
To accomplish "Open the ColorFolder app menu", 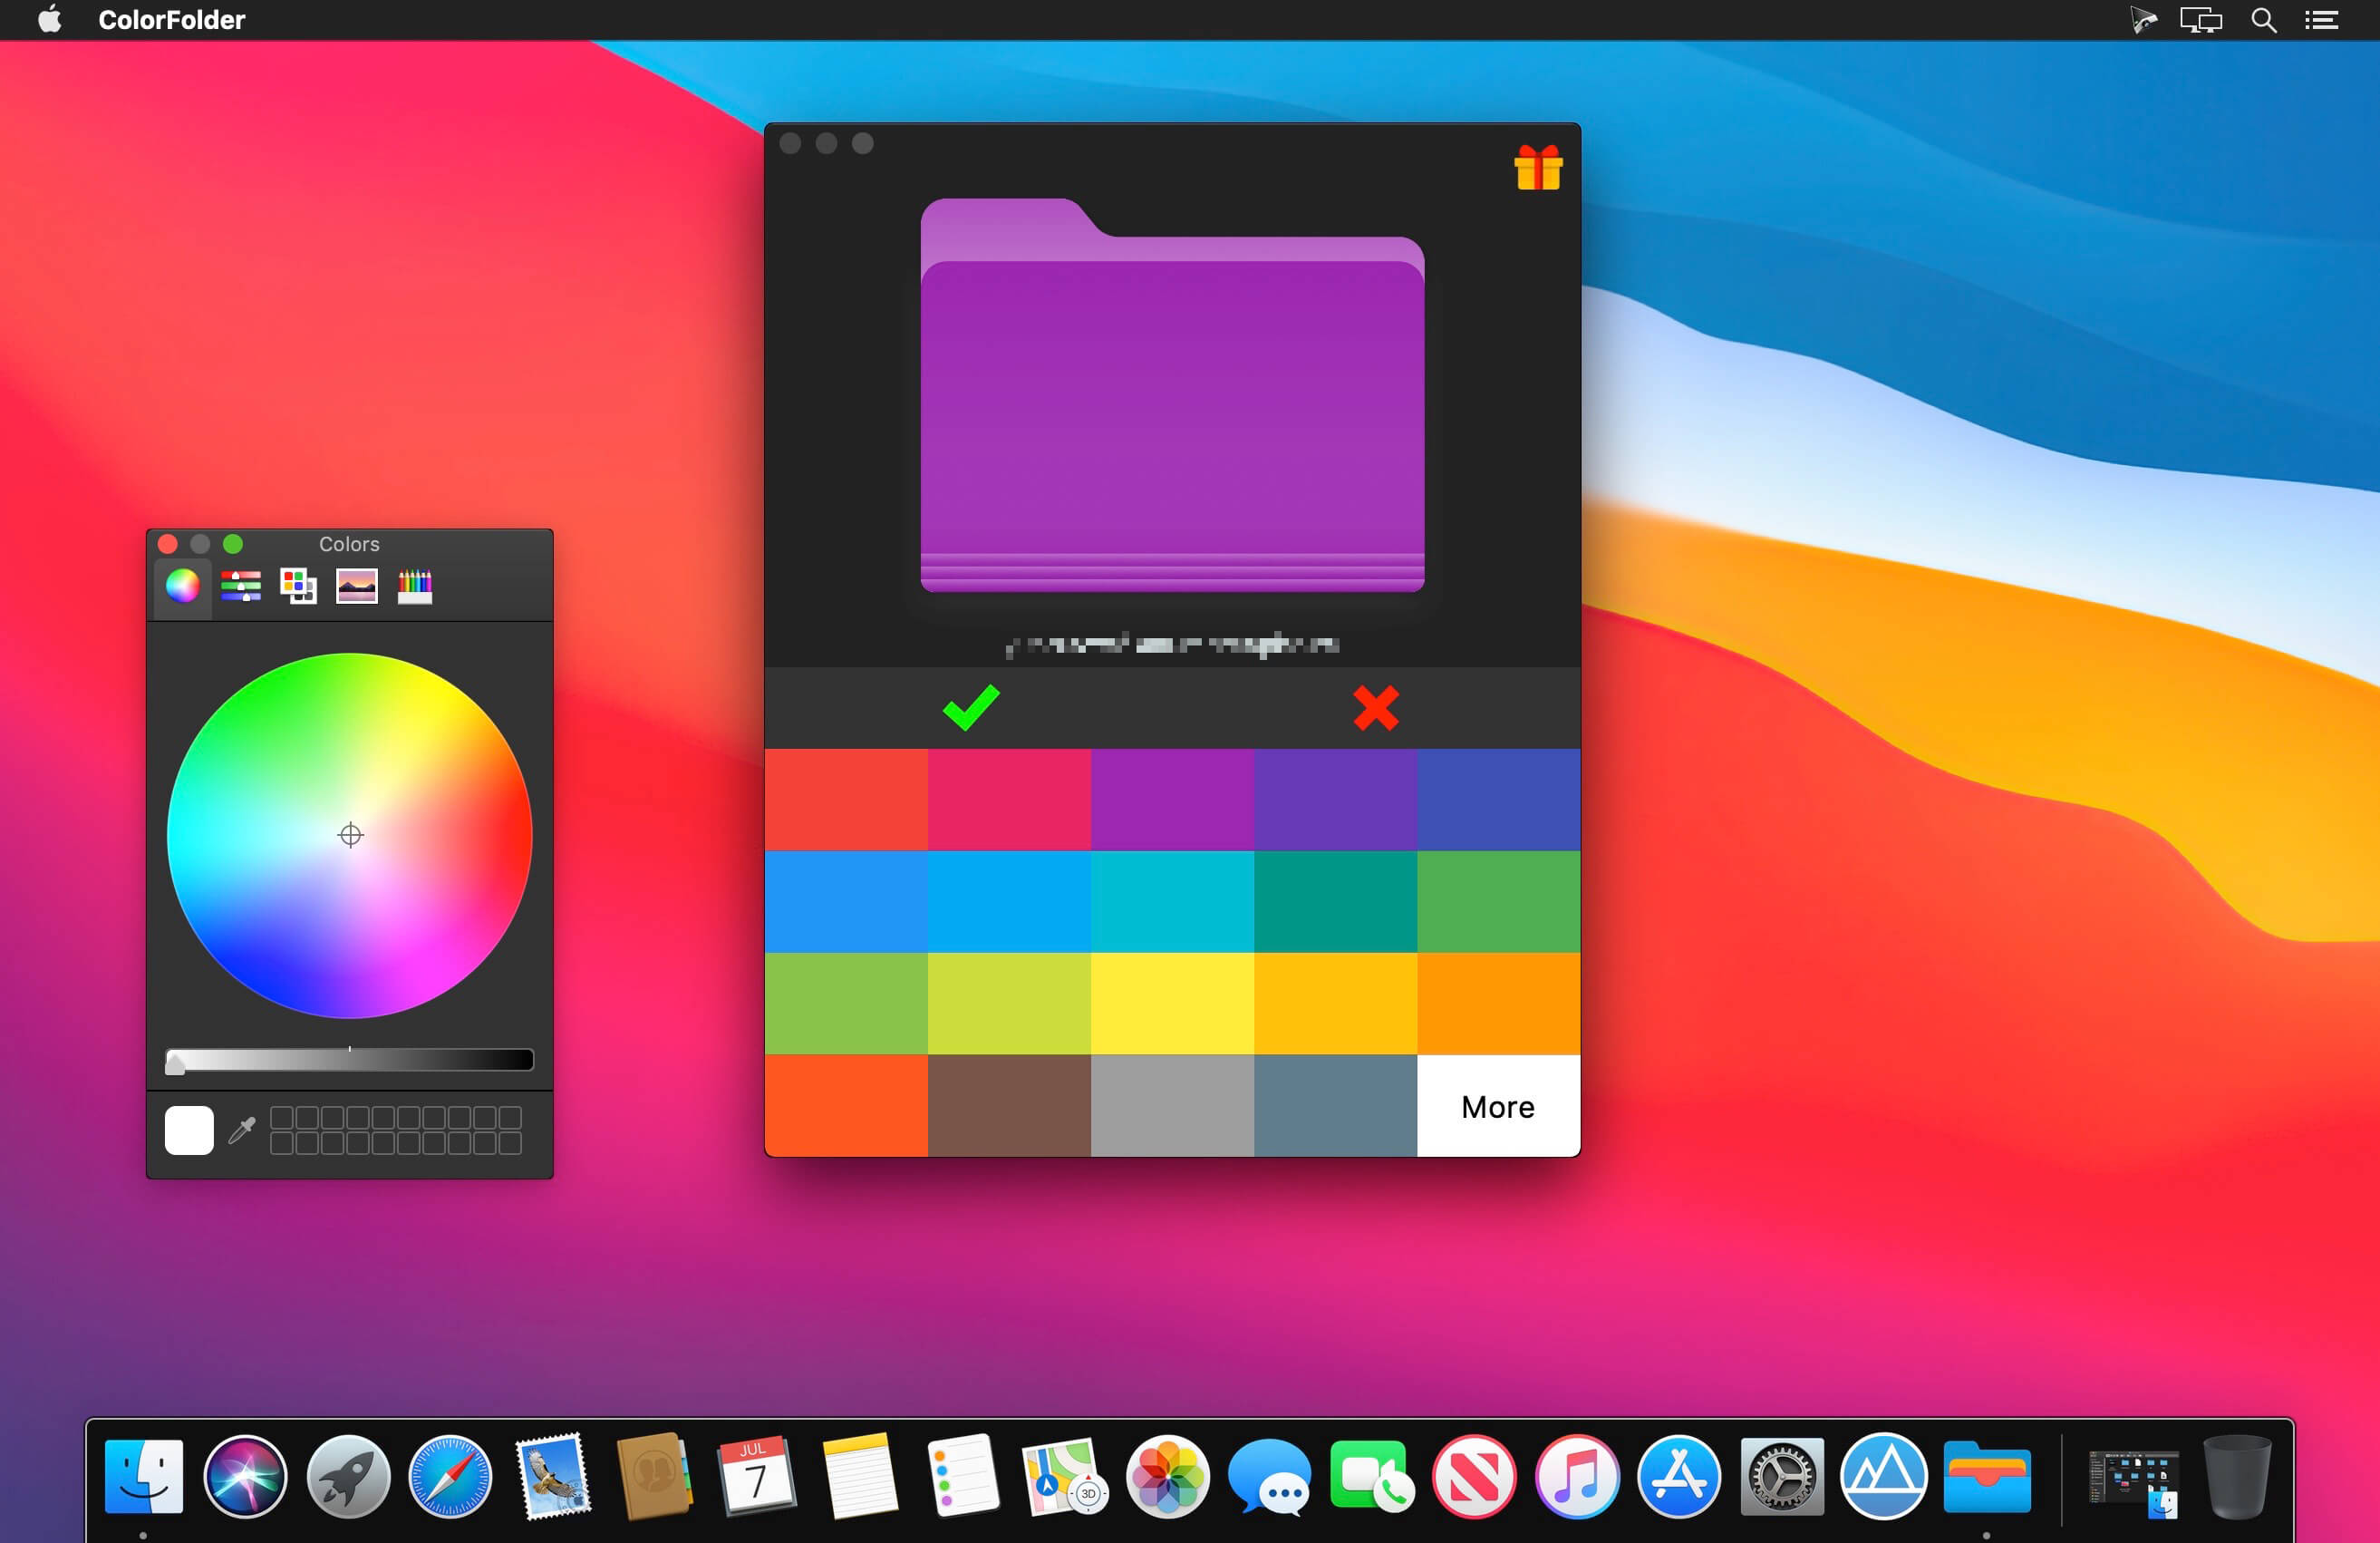I will (x=172, y=20).
